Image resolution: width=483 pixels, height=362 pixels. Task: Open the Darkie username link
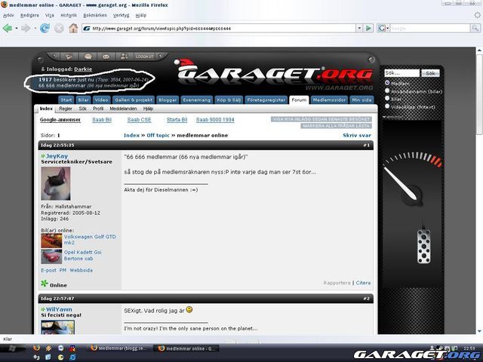pyautogui.click(x=83, y=69)
